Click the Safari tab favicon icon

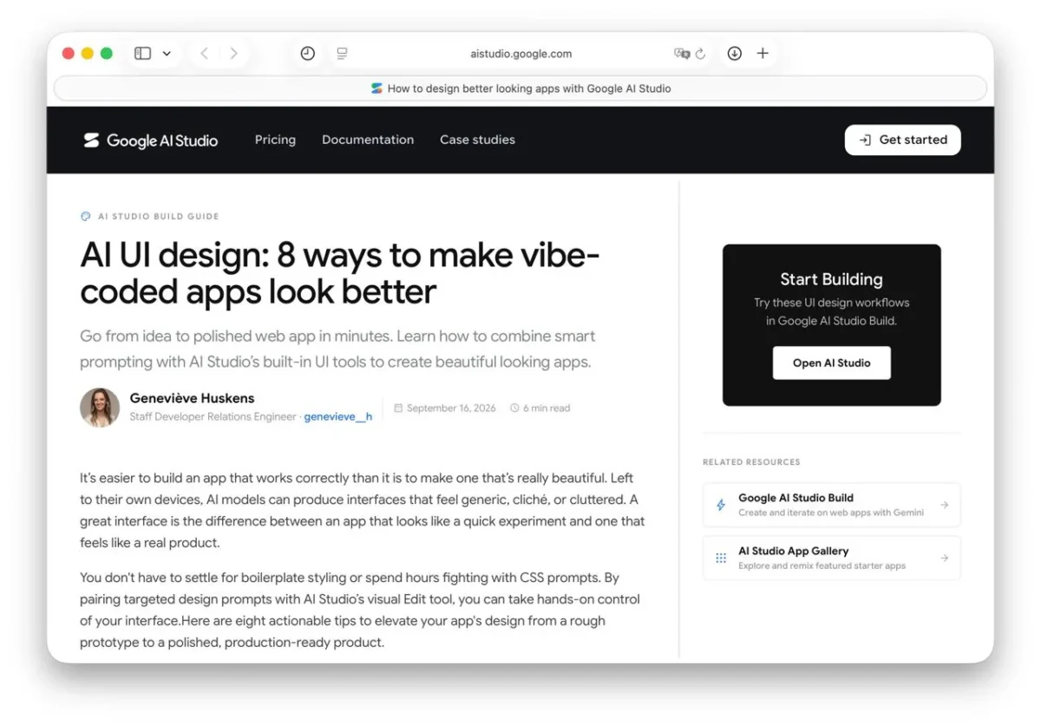(x=376, y=88)
